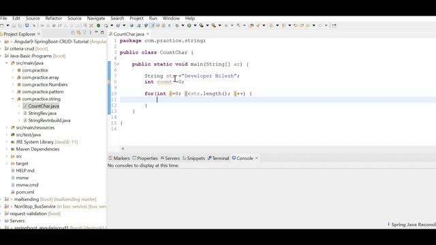
Task: Open the green Boot Dashboard icon
Action: pos(98,26)
